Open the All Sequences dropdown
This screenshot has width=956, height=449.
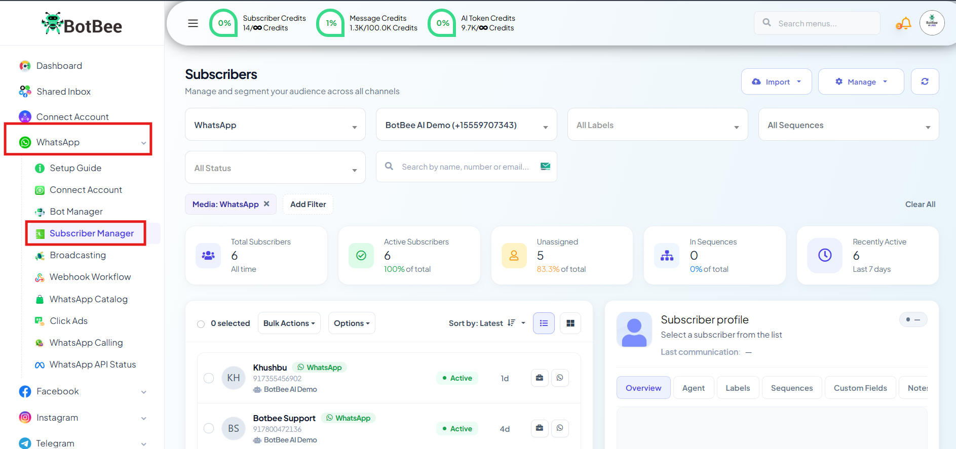pyautogui.click(x=849, y=125)
